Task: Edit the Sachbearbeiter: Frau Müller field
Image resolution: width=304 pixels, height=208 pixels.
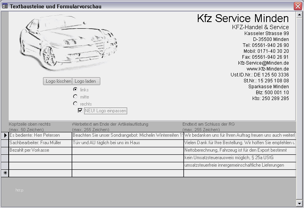Action: (40, 143)
